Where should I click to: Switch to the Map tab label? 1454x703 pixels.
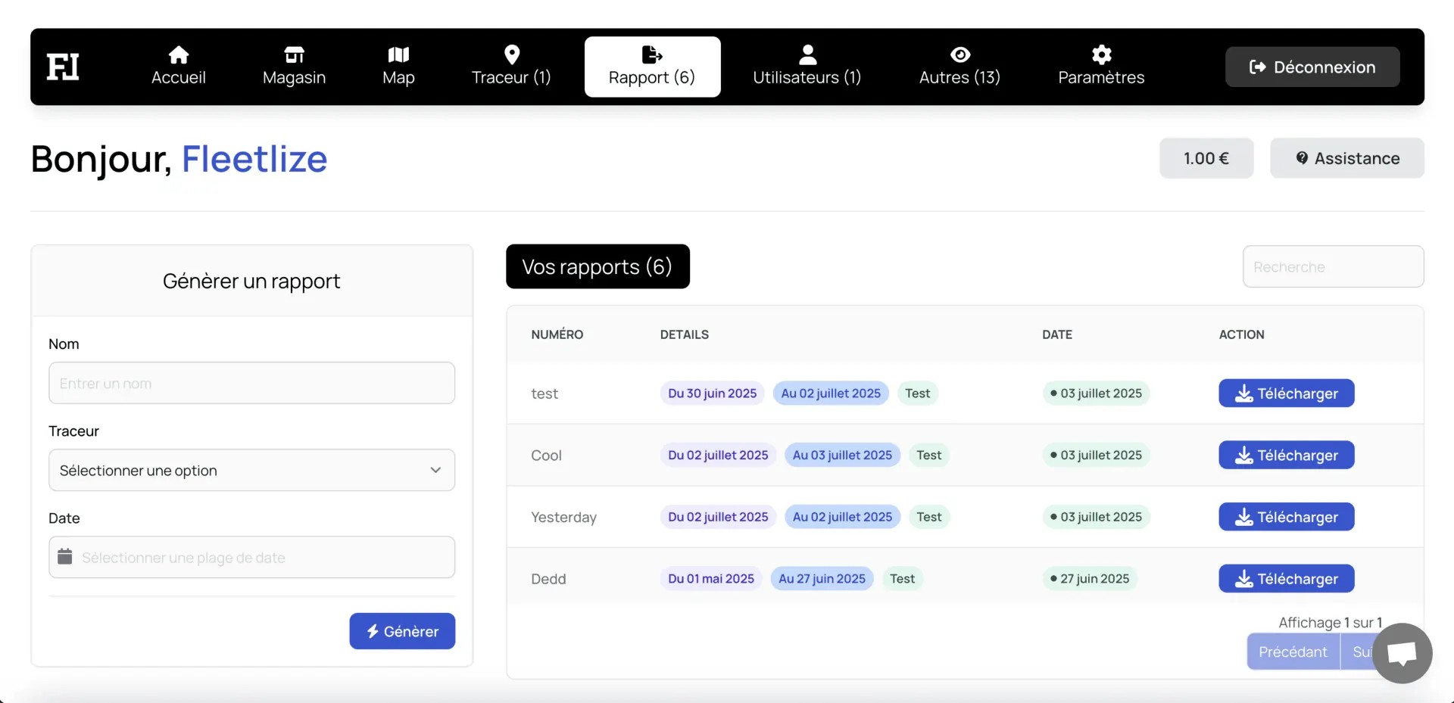398,77
